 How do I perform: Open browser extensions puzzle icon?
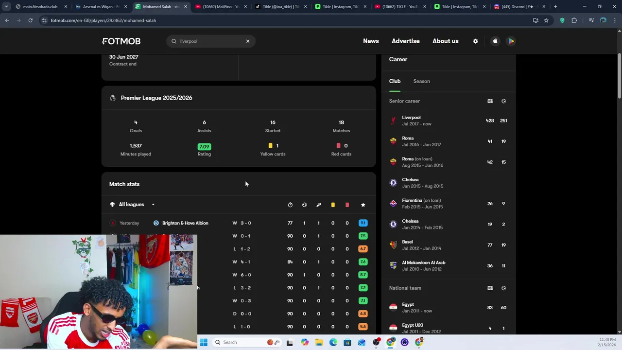(x=574, y=20)
